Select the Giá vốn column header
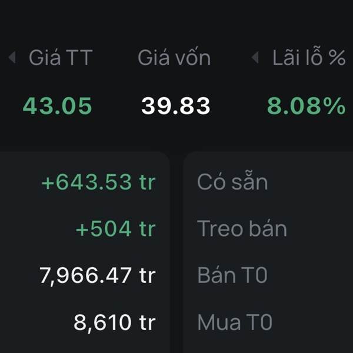 174,58
